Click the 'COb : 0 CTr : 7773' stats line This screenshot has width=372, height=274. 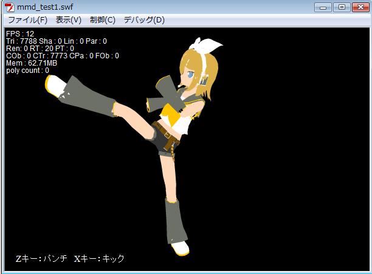(63, 56)
